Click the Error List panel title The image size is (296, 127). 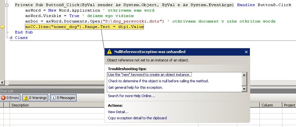[6, 91]
